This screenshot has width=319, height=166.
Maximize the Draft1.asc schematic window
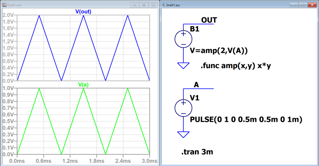[303, 5]
